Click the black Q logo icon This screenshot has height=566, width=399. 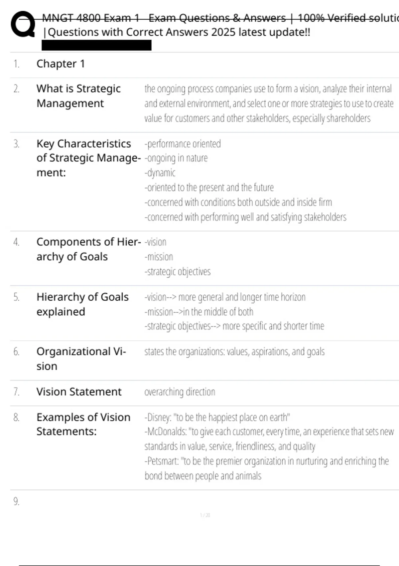(23, 24)
